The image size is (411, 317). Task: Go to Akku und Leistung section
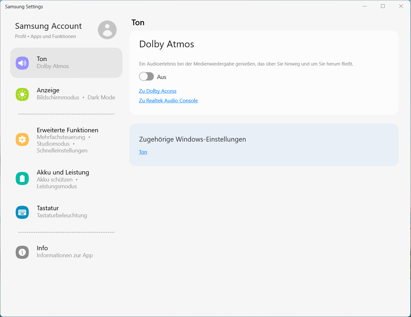tap(63, 173)
